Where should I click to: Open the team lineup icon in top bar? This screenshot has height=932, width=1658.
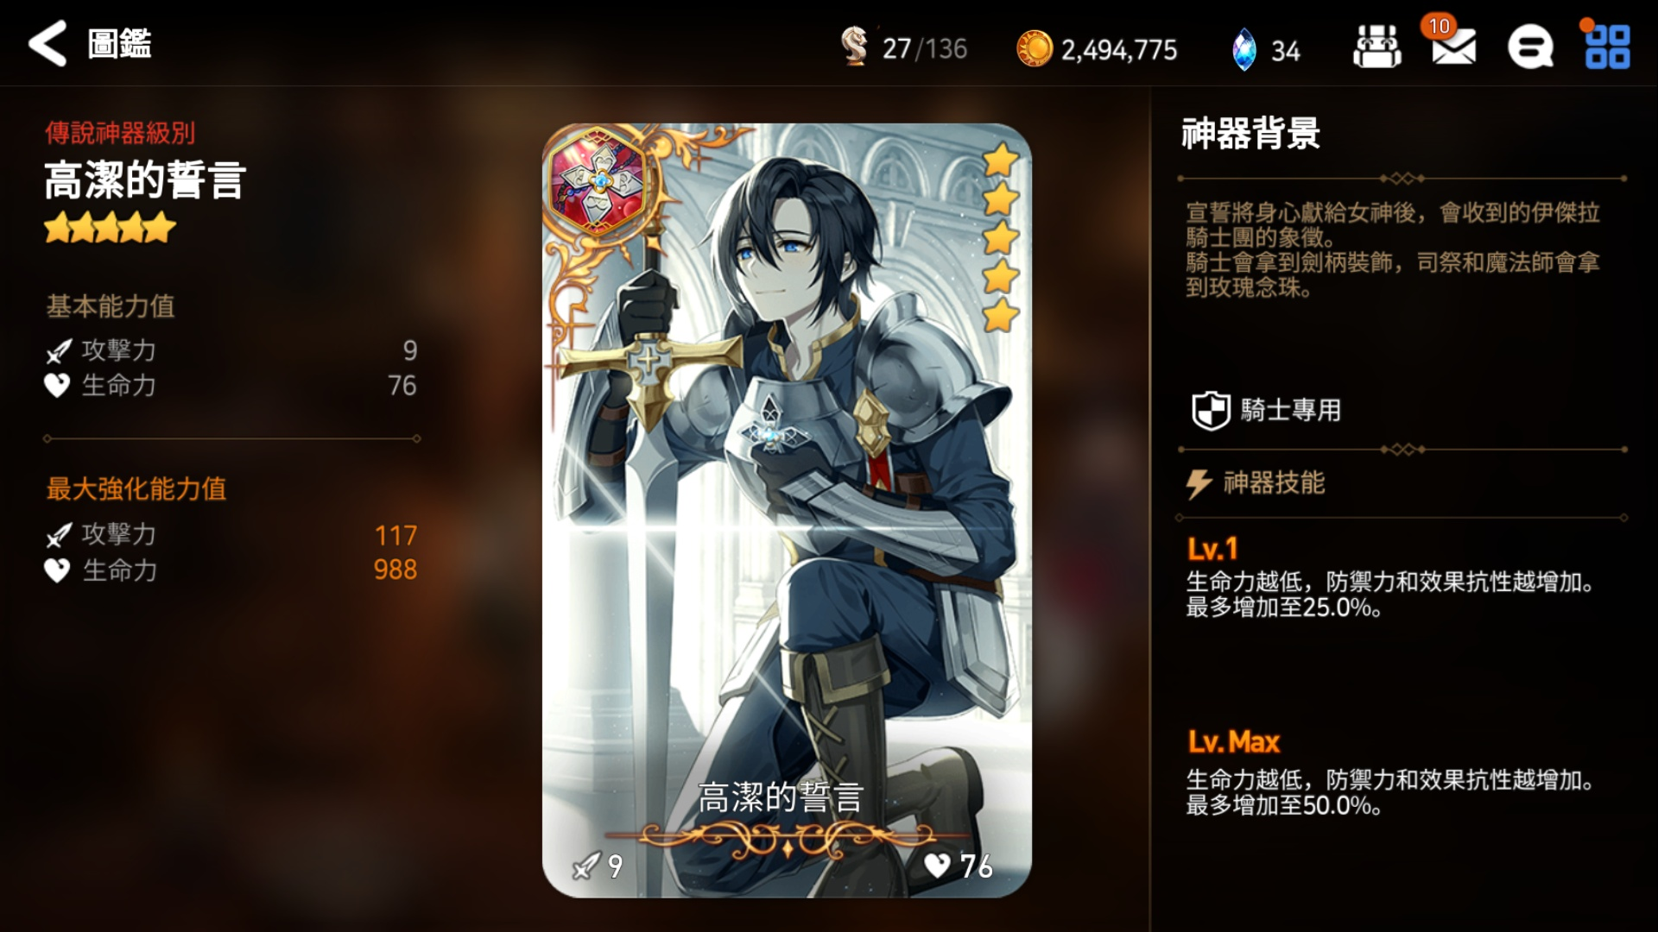(1376, 47)
